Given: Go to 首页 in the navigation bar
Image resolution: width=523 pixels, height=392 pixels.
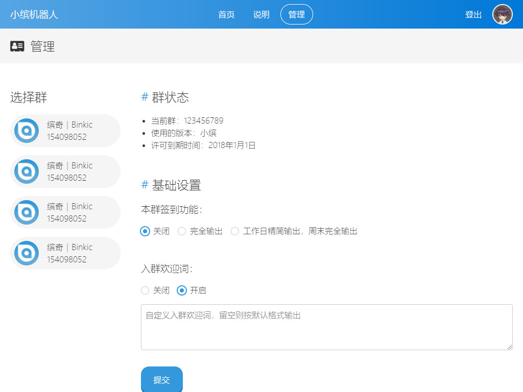Looking at the screenshot, I should point(226,14).
